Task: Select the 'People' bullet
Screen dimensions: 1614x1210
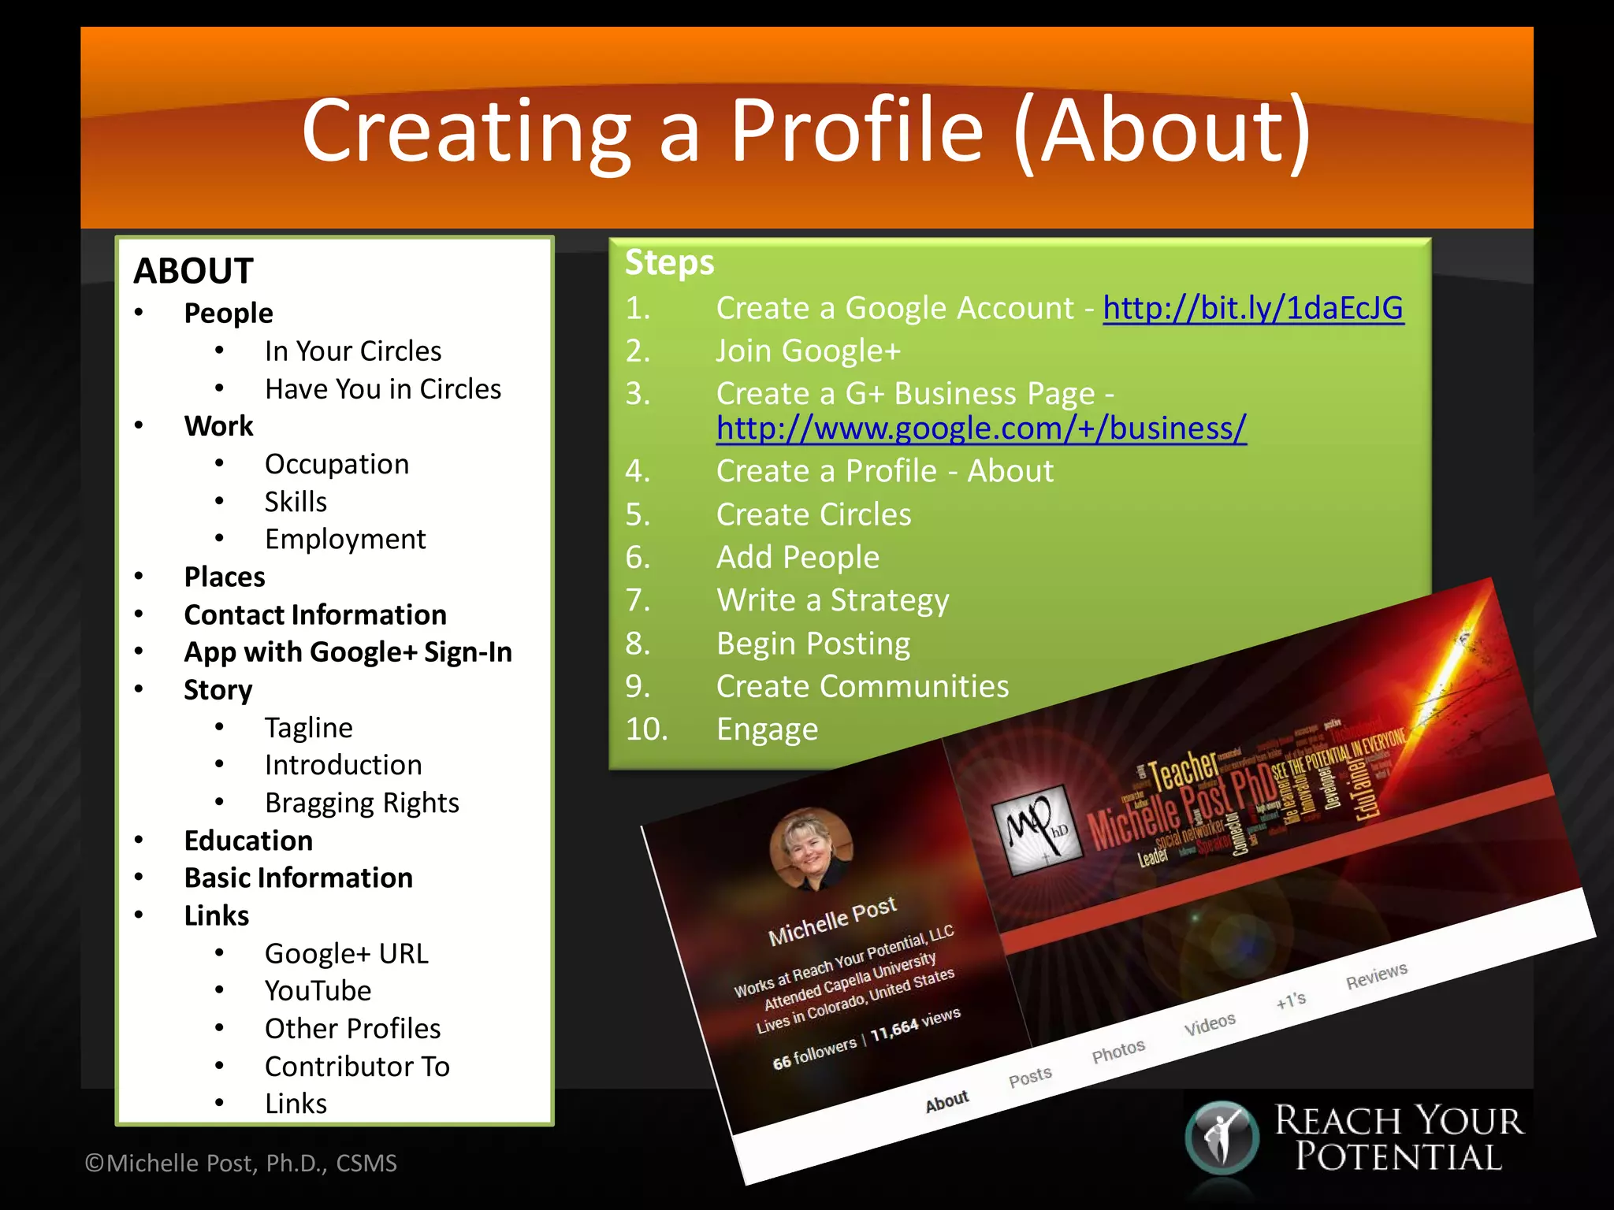Action: coord(229,313)
